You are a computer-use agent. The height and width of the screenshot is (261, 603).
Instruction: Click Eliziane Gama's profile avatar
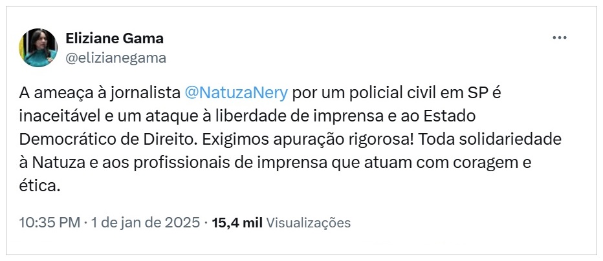pos(39,47)
